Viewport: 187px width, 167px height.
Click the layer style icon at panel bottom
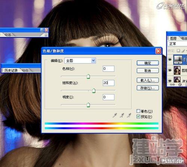click(x=180, y=84)
